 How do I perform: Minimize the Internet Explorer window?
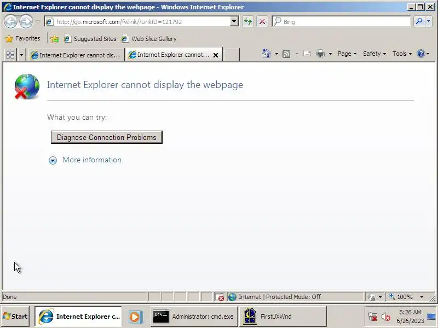click(411, 7)
